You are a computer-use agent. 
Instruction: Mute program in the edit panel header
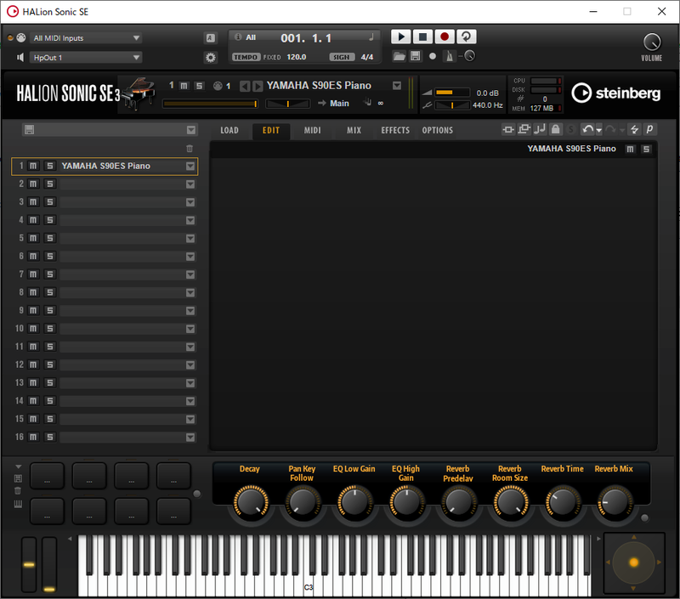coord(630,149)
